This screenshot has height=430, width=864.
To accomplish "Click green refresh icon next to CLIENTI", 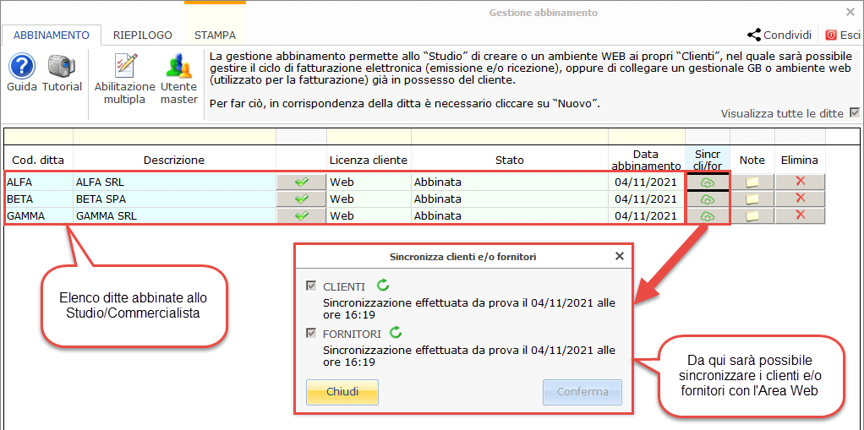I will 383,286.
